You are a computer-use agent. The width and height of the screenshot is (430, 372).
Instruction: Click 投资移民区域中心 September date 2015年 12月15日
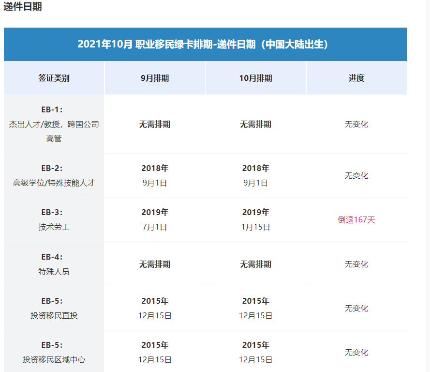(155, 351)
